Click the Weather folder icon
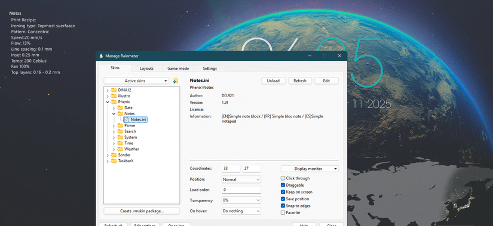 click(120, 149)
